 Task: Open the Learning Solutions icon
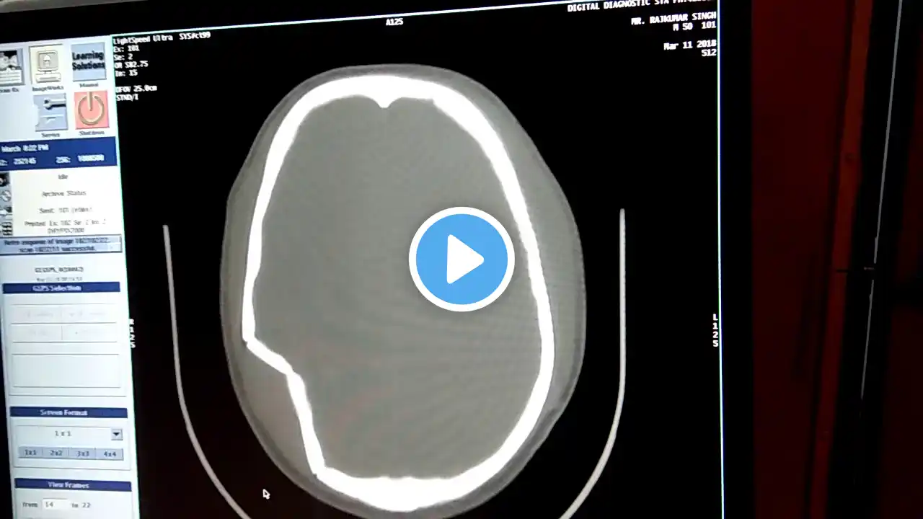pyautogui.click(x=89, y=63)
